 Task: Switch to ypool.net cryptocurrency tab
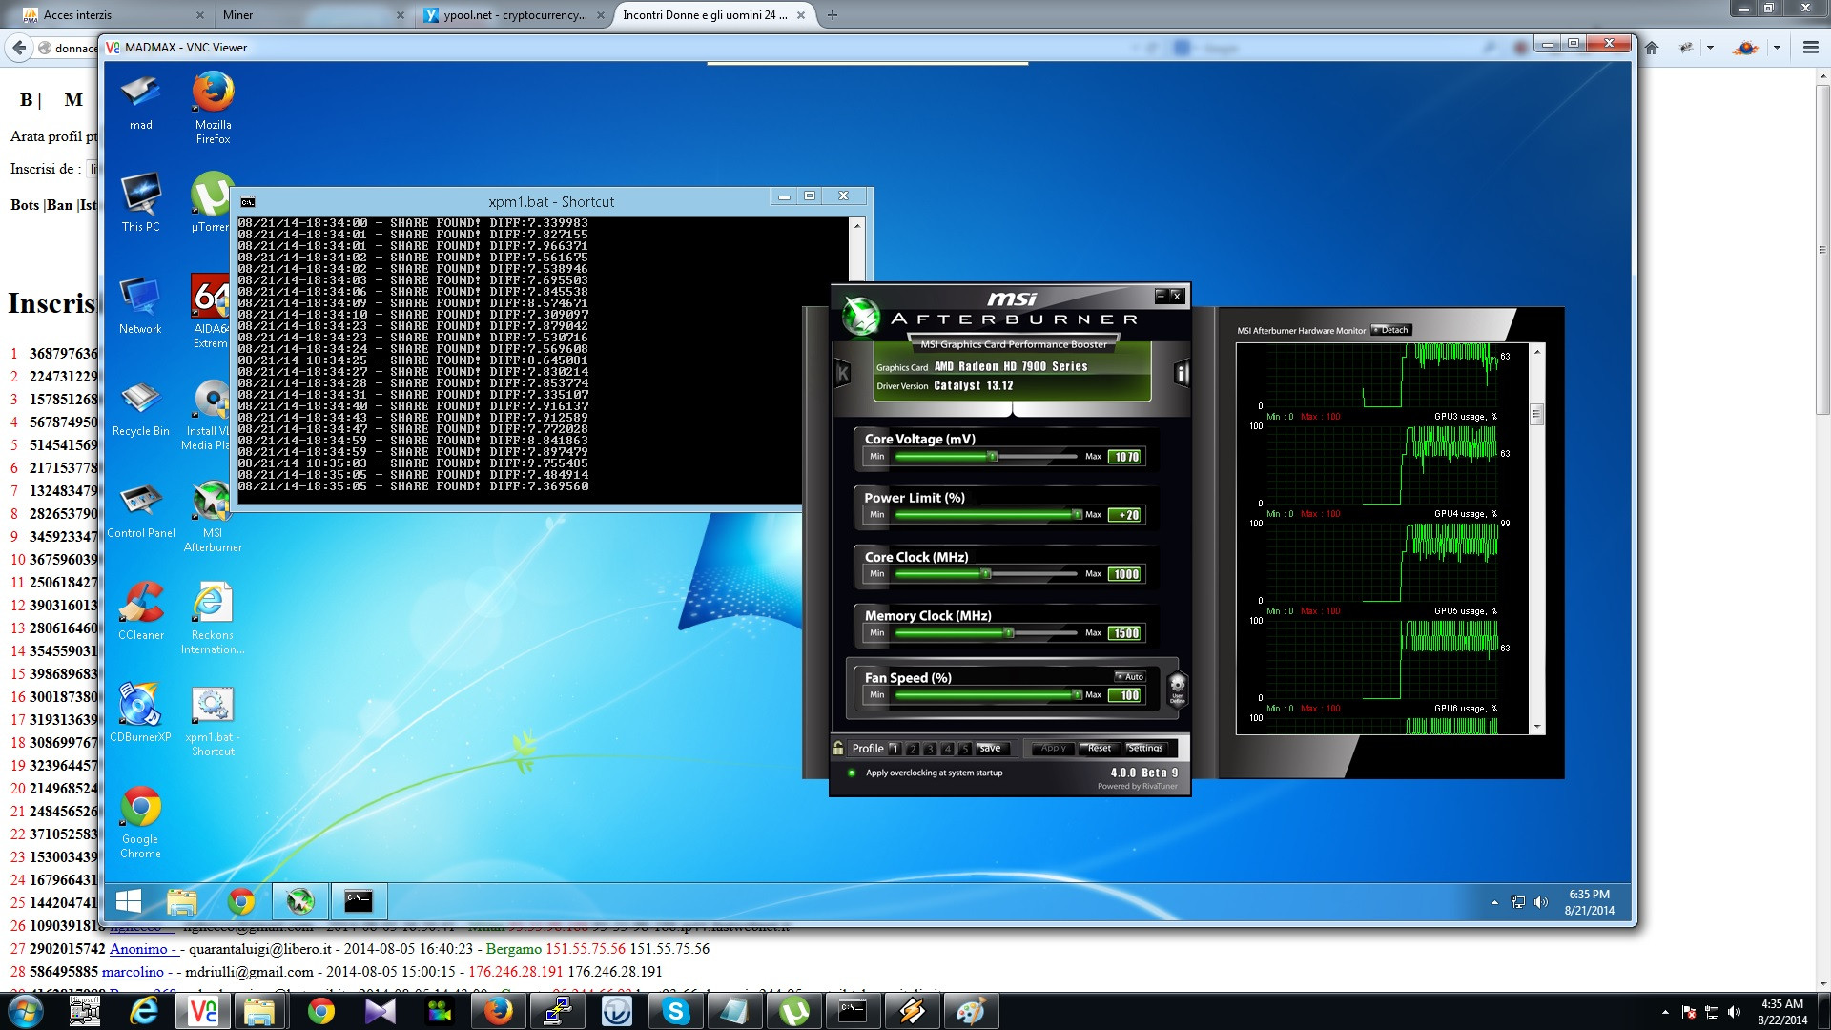[x=514, y=14]
